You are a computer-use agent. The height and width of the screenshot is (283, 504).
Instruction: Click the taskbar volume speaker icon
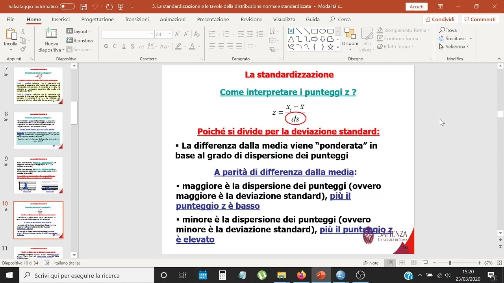449,276
